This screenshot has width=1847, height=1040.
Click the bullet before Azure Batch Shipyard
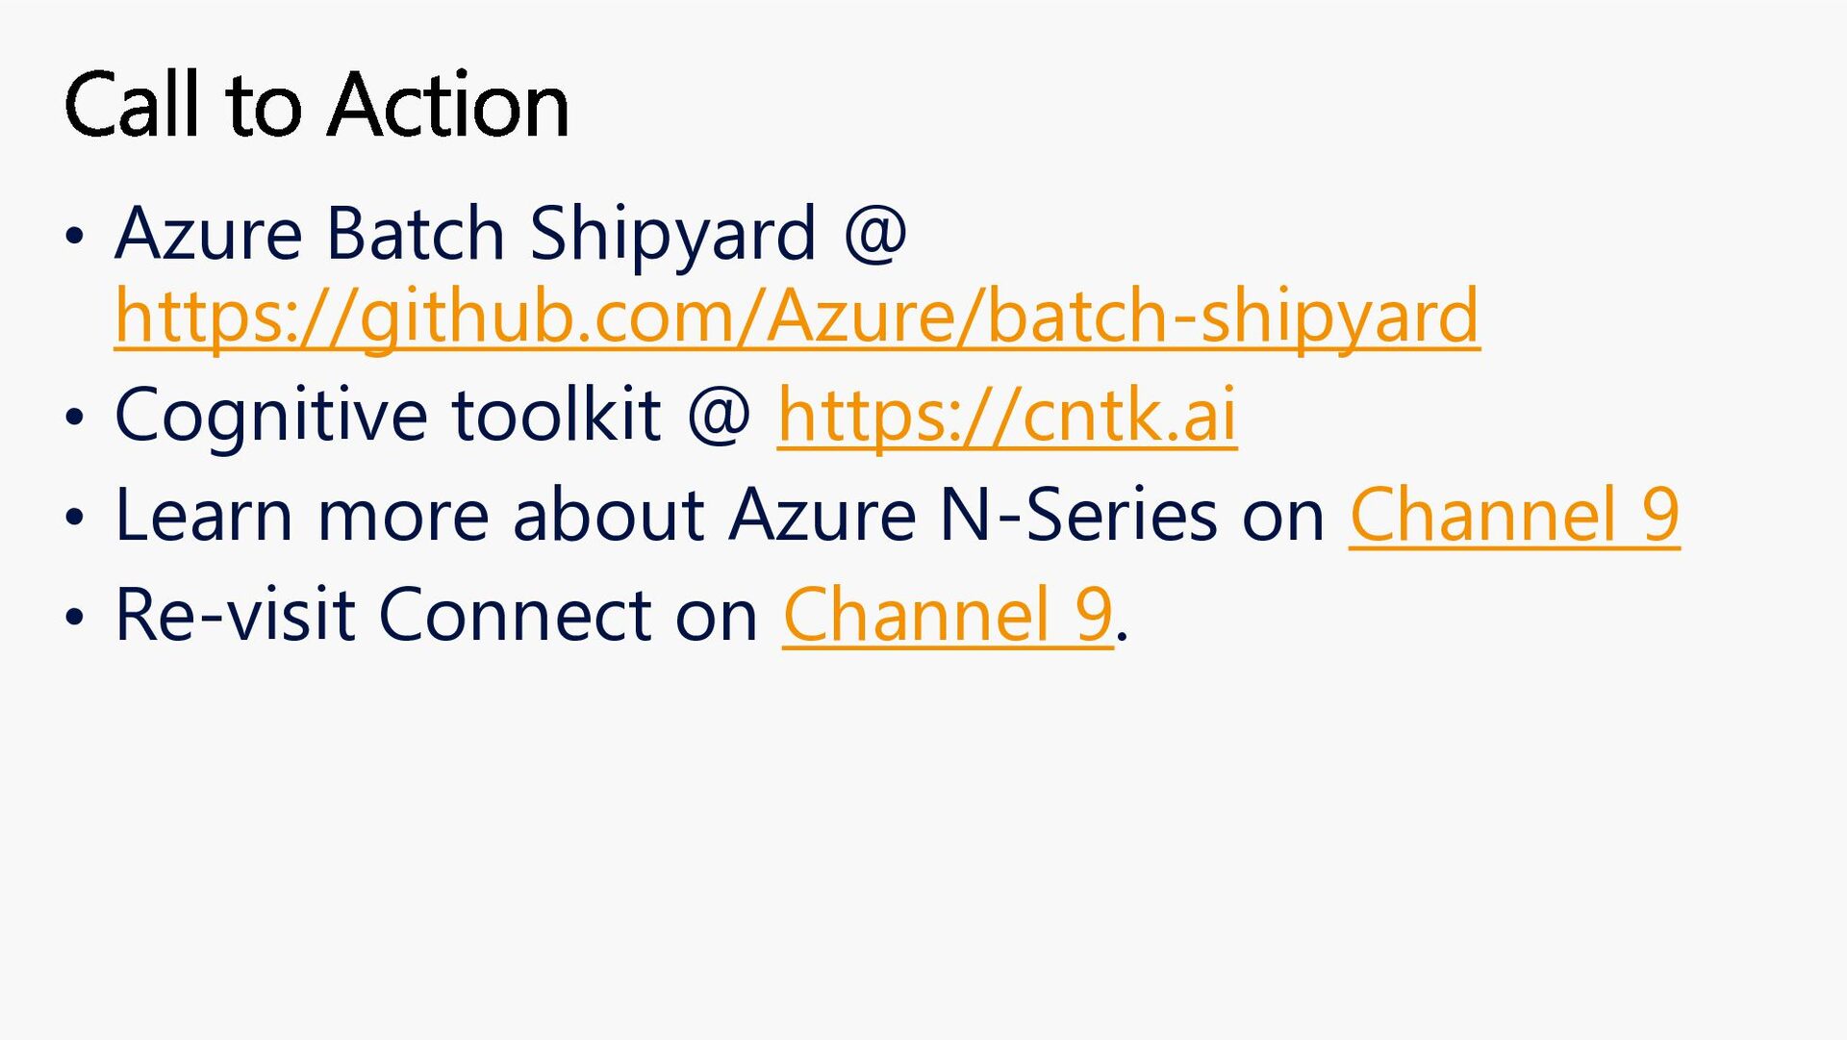[75, 237]
